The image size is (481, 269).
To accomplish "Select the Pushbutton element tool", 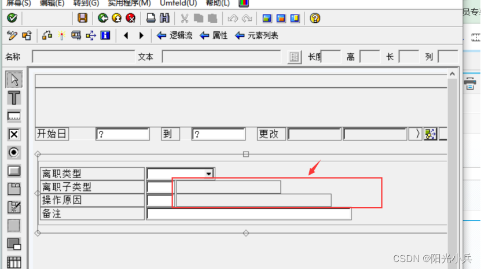I will [x=14, y=171].
